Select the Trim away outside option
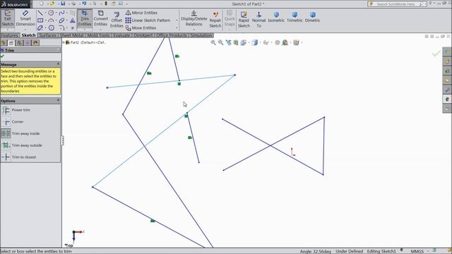This screenshot has width=452, height=254. [x=22, y=145]
